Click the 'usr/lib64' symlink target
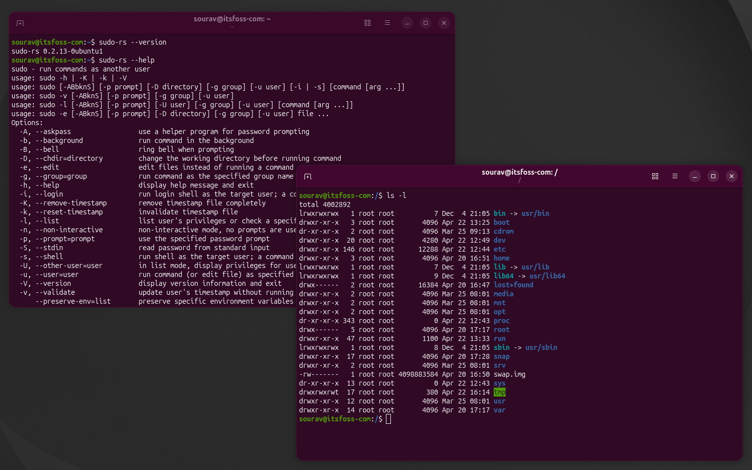Image resolution: width=752 pixels, height=470 pixels. click(547, 276)
